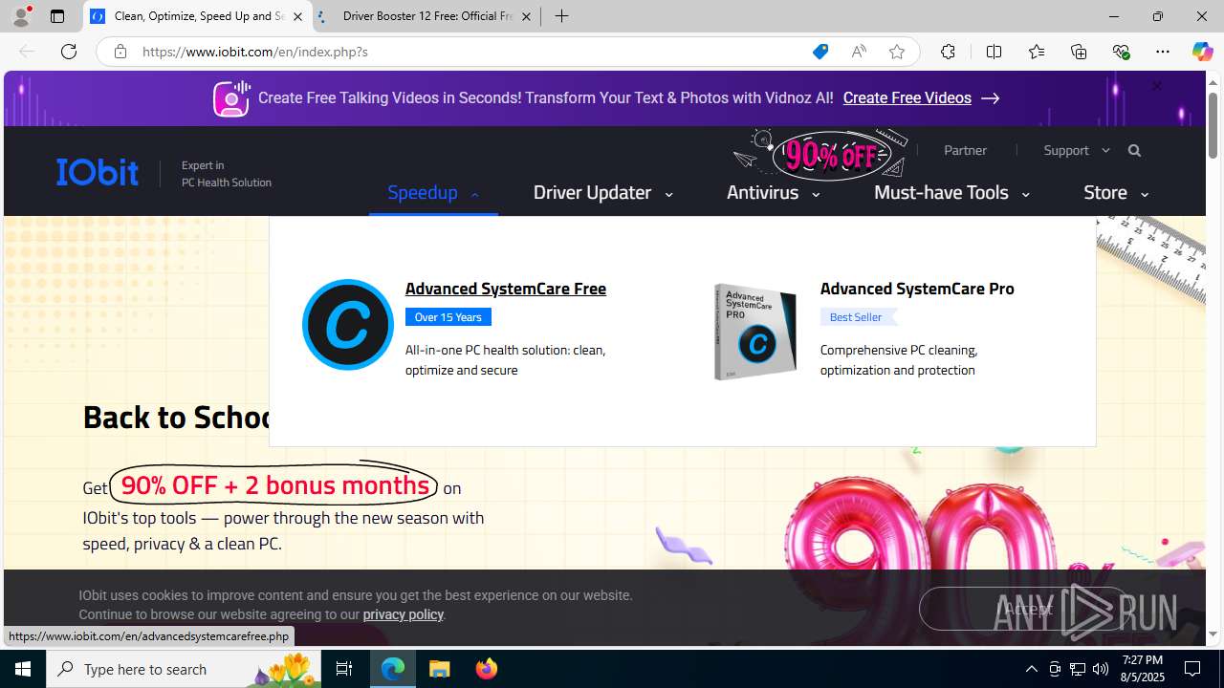
Task: Open the browser profile icon
Action: coord(21,16)
